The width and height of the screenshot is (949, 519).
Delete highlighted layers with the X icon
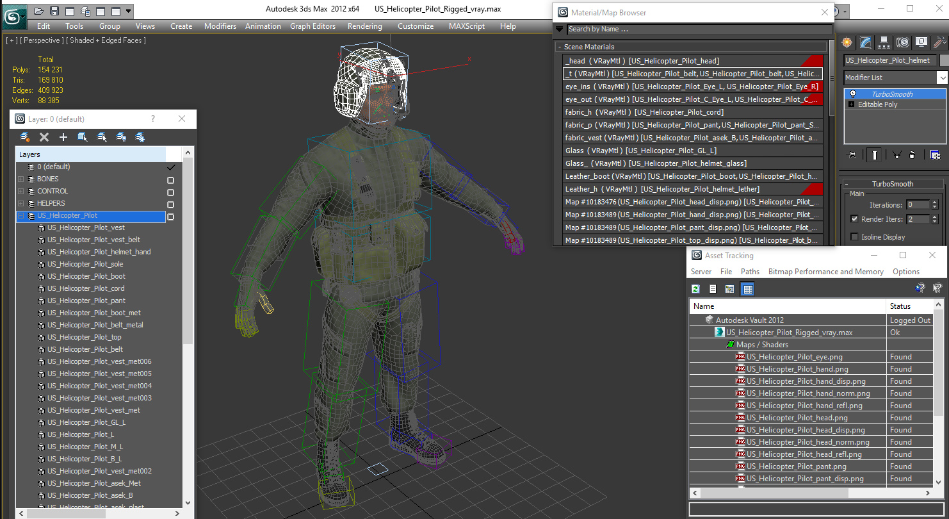pyautogui.click(x=44, y=137)
